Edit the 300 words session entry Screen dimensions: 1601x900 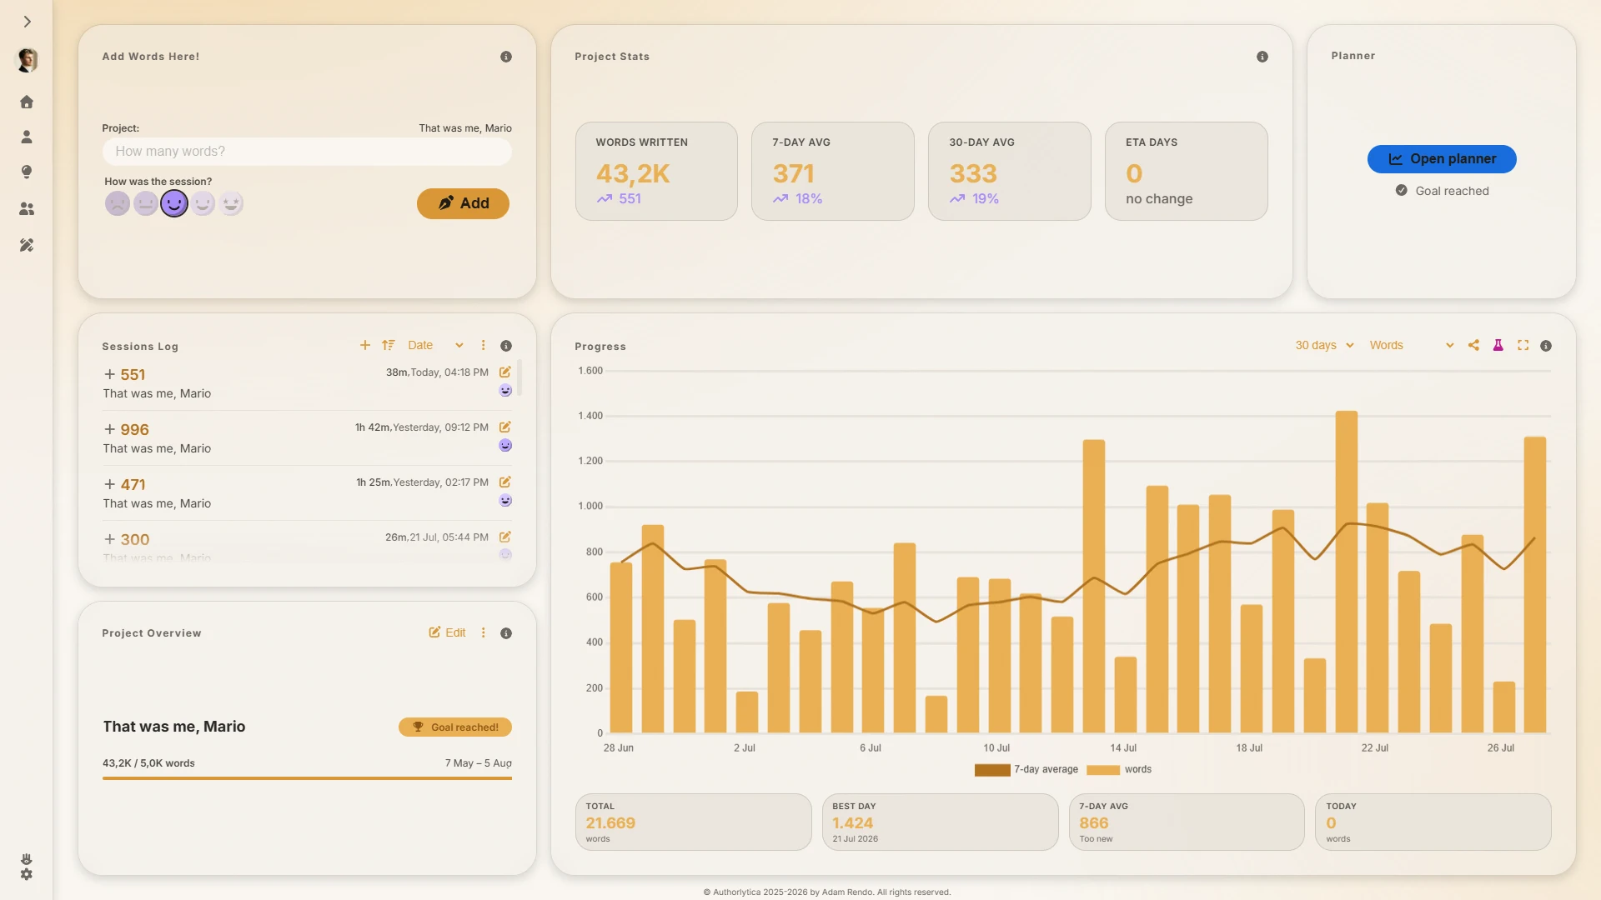[x=505, y=537]
